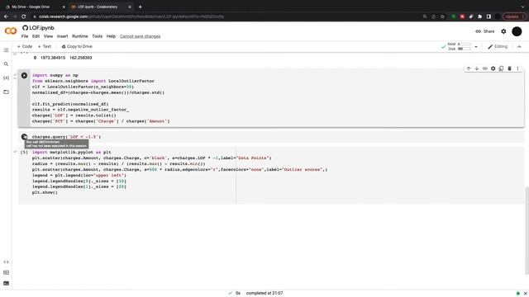Go to the Colab home logo
The height and width of the screenshot is (297, 529).
pyautogui.click(x=11, y=31)
